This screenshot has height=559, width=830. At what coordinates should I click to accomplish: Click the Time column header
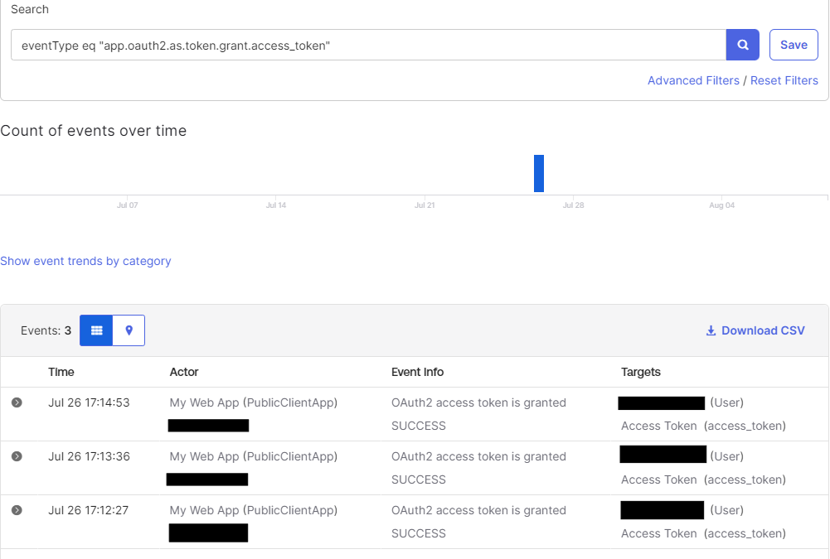pos(61,372)
